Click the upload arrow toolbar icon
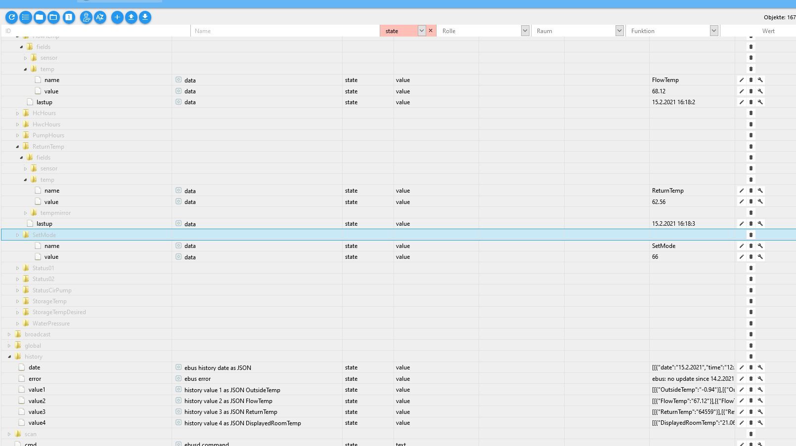 click(x=131, y=17)
